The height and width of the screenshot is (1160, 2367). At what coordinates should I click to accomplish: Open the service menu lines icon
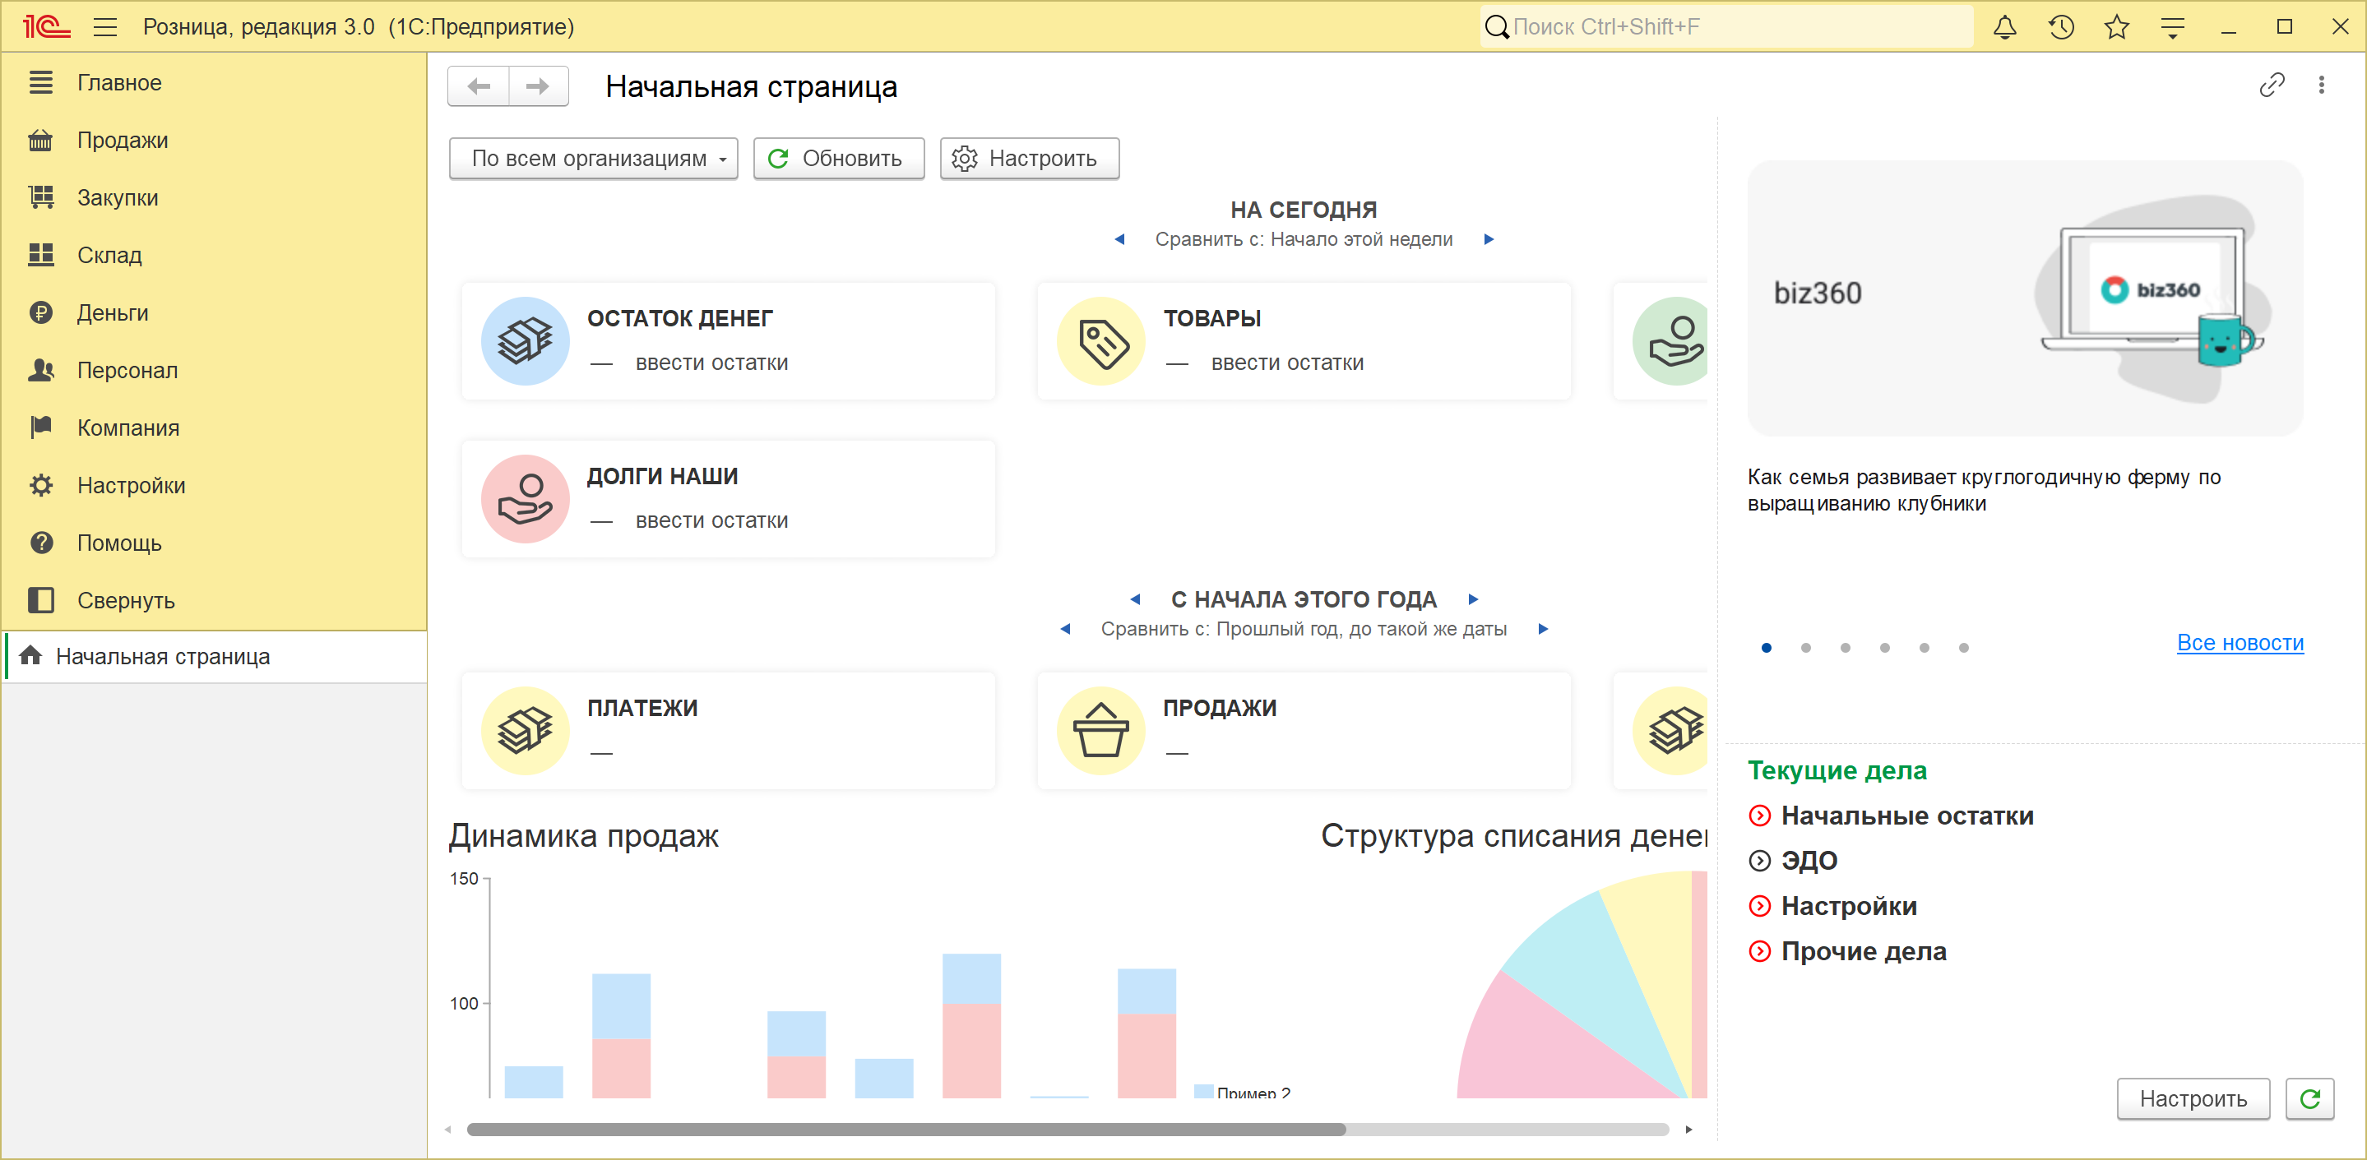[2172, 28]
